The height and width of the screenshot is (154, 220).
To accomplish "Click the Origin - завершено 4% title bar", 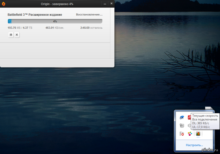I will [x=55, y=3].
